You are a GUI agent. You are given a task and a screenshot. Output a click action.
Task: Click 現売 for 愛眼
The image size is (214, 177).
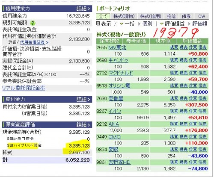184,149
